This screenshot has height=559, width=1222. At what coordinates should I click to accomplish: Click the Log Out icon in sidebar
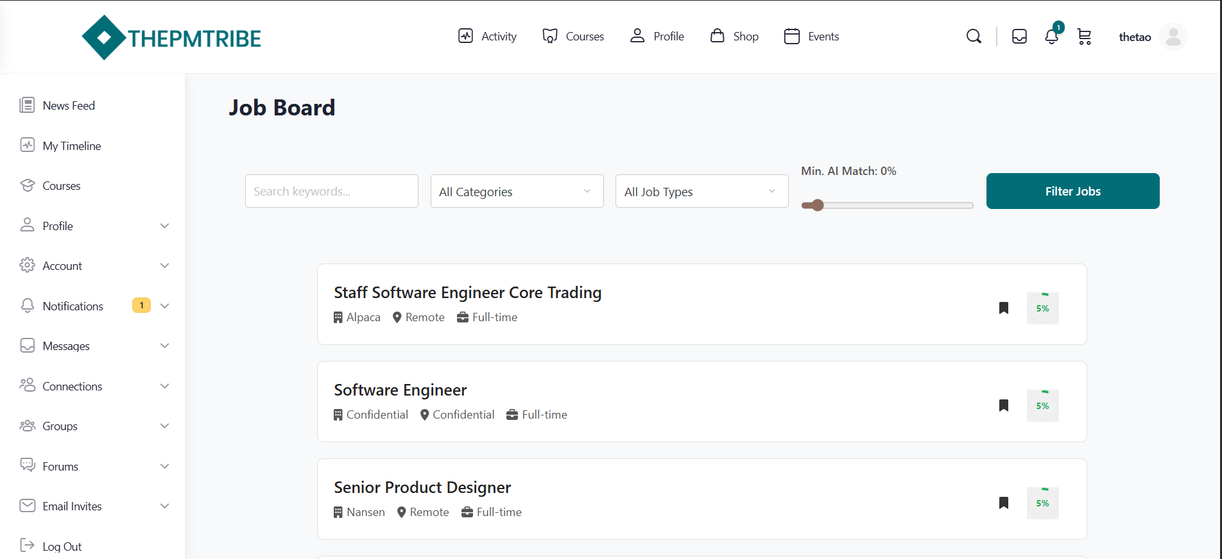click(28, 546)
